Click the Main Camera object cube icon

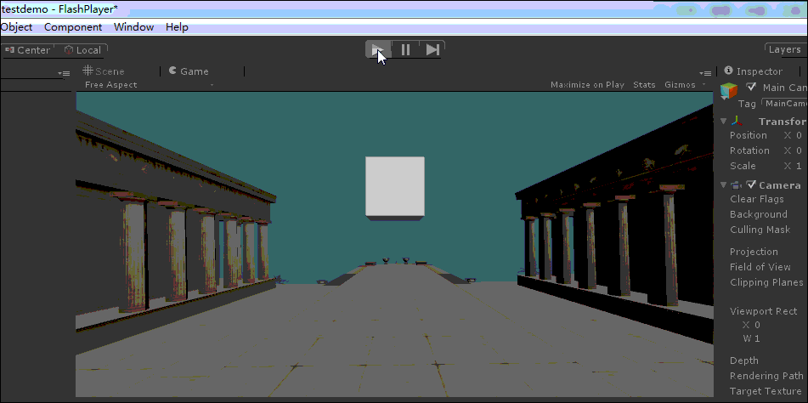tap(728, 91)
